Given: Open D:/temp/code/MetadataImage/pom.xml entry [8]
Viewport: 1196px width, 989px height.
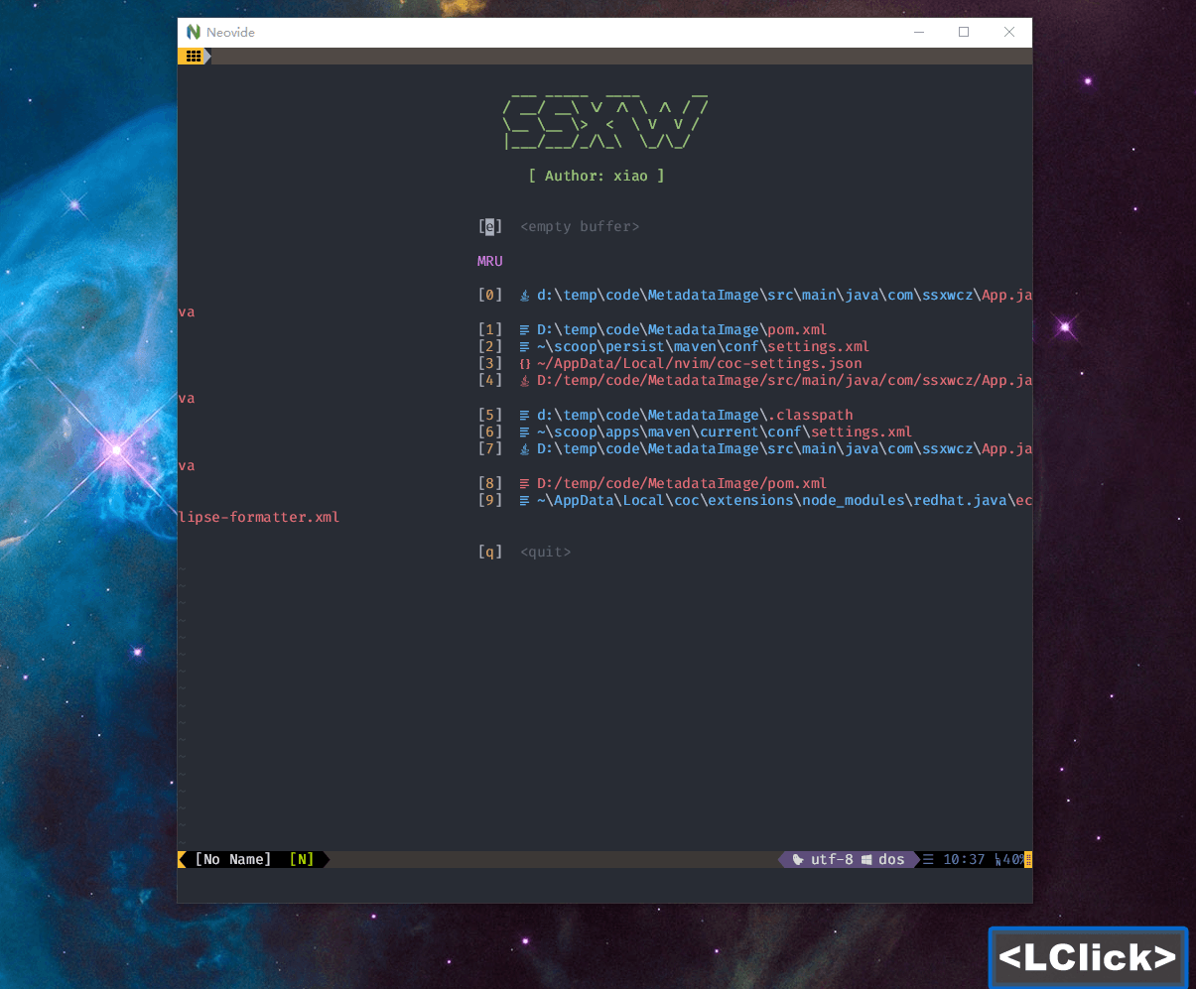Looking at the screenshot, I should (x=682, y=483).
